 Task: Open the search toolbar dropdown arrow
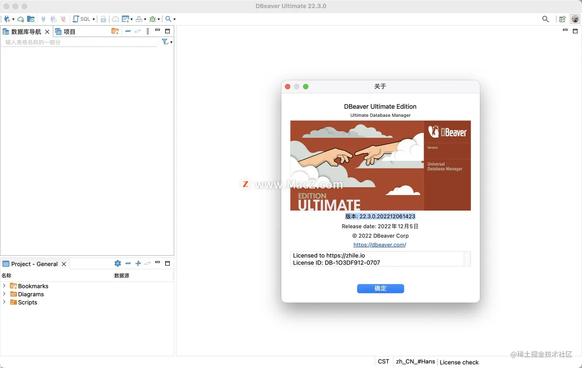174,19
